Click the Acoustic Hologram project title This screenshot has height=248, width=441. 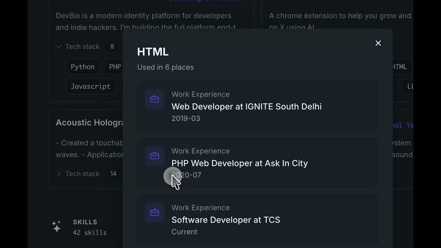pyautogui.click(x=90, y=123)
